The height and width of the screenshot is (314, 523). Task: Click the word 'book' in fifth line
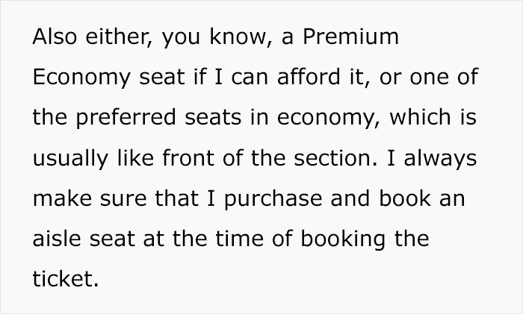coord(405,198)
